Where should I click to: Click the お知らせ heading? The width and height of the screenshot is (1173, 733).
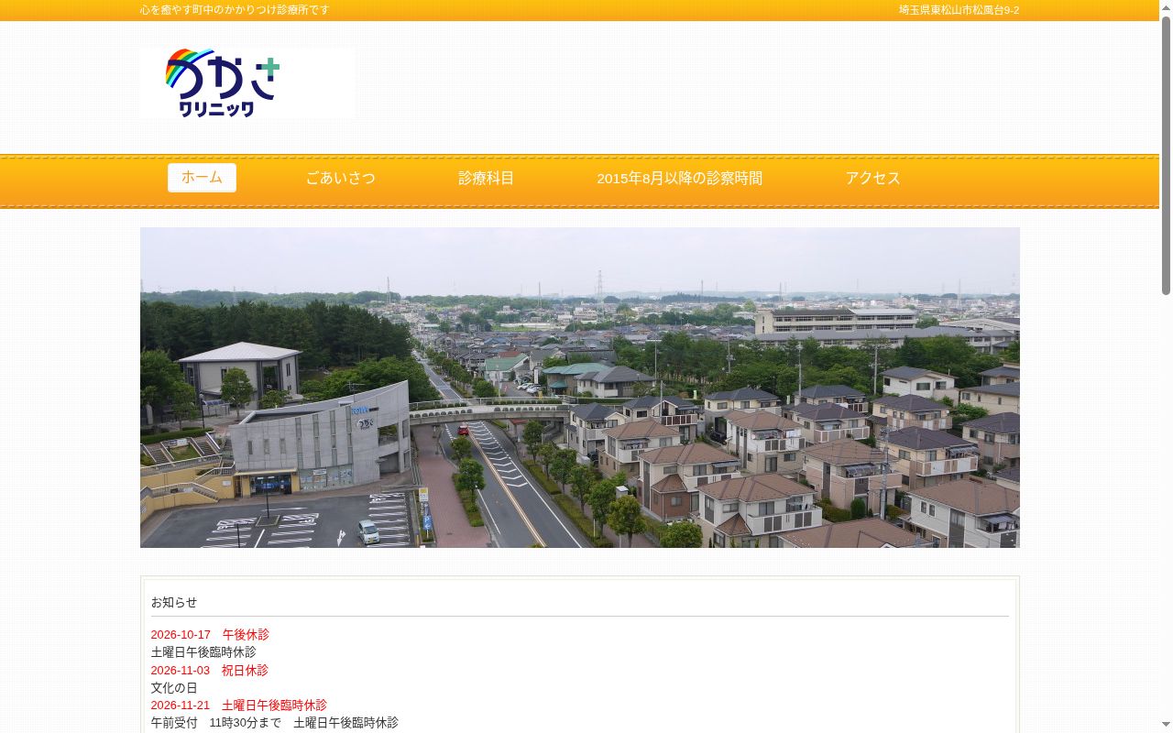tap(174, 602)
